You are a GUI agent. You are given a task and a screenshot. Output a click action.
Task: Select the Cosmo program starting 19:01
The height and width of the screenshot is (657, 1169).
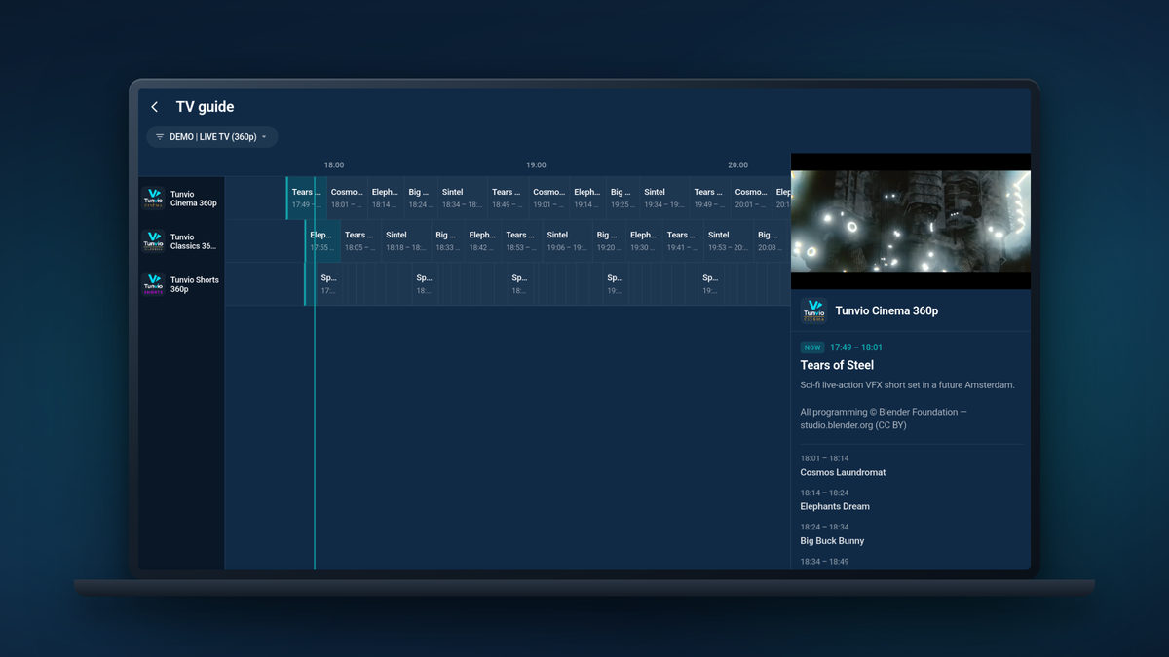(548, 198)
